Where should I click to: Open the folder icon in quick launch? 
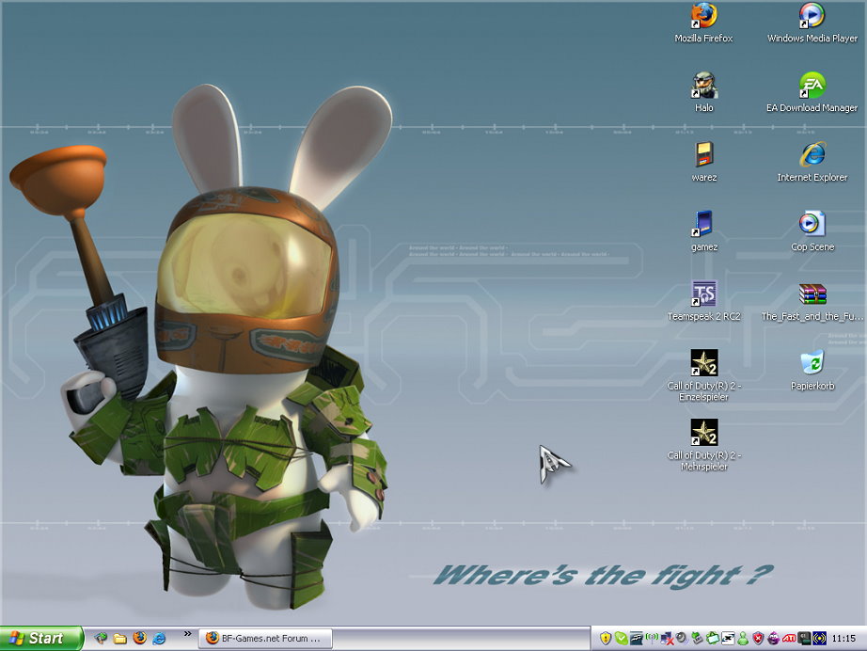pos(120,638)
